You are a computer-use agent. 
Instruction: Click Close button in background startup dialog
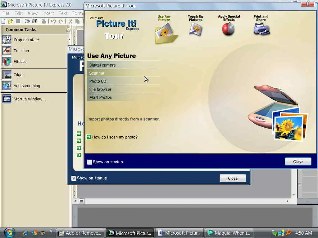coord(233,178)
